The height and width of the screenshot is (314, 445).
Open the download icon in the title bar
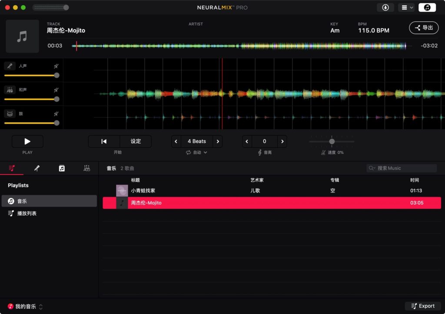[386, 7]
